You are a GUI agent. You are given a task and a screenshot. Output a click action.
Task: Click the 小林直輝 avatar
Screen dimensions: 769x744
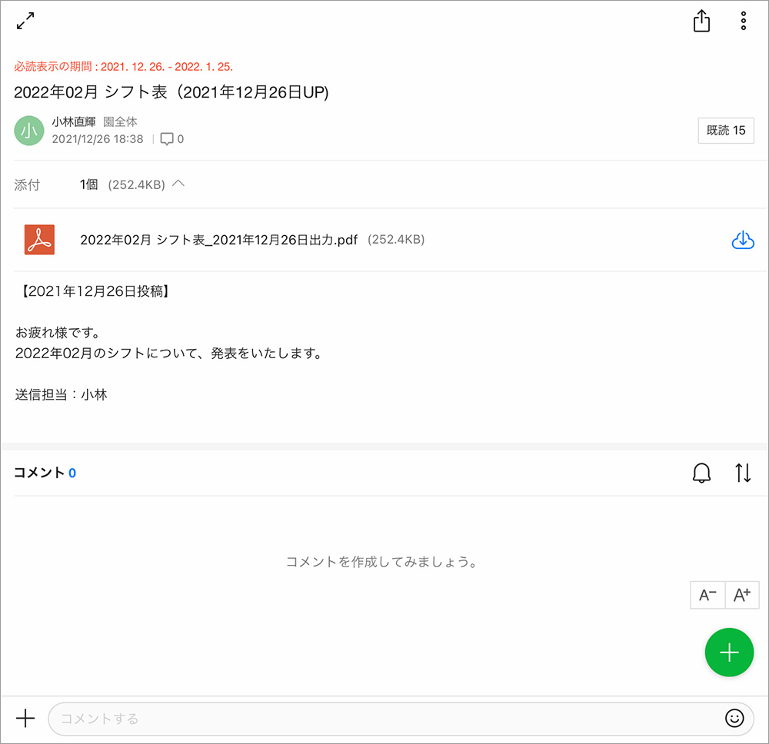29,131
